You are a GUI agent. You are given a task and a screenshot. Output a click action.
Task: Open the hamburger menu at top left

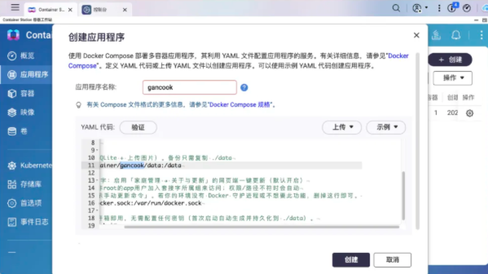[15, 8]
